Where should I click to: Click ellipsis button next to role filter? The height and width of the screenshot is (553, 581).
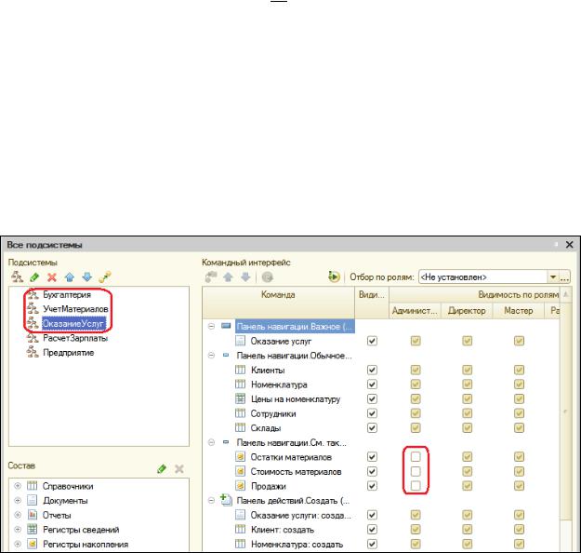coord(564,277)
